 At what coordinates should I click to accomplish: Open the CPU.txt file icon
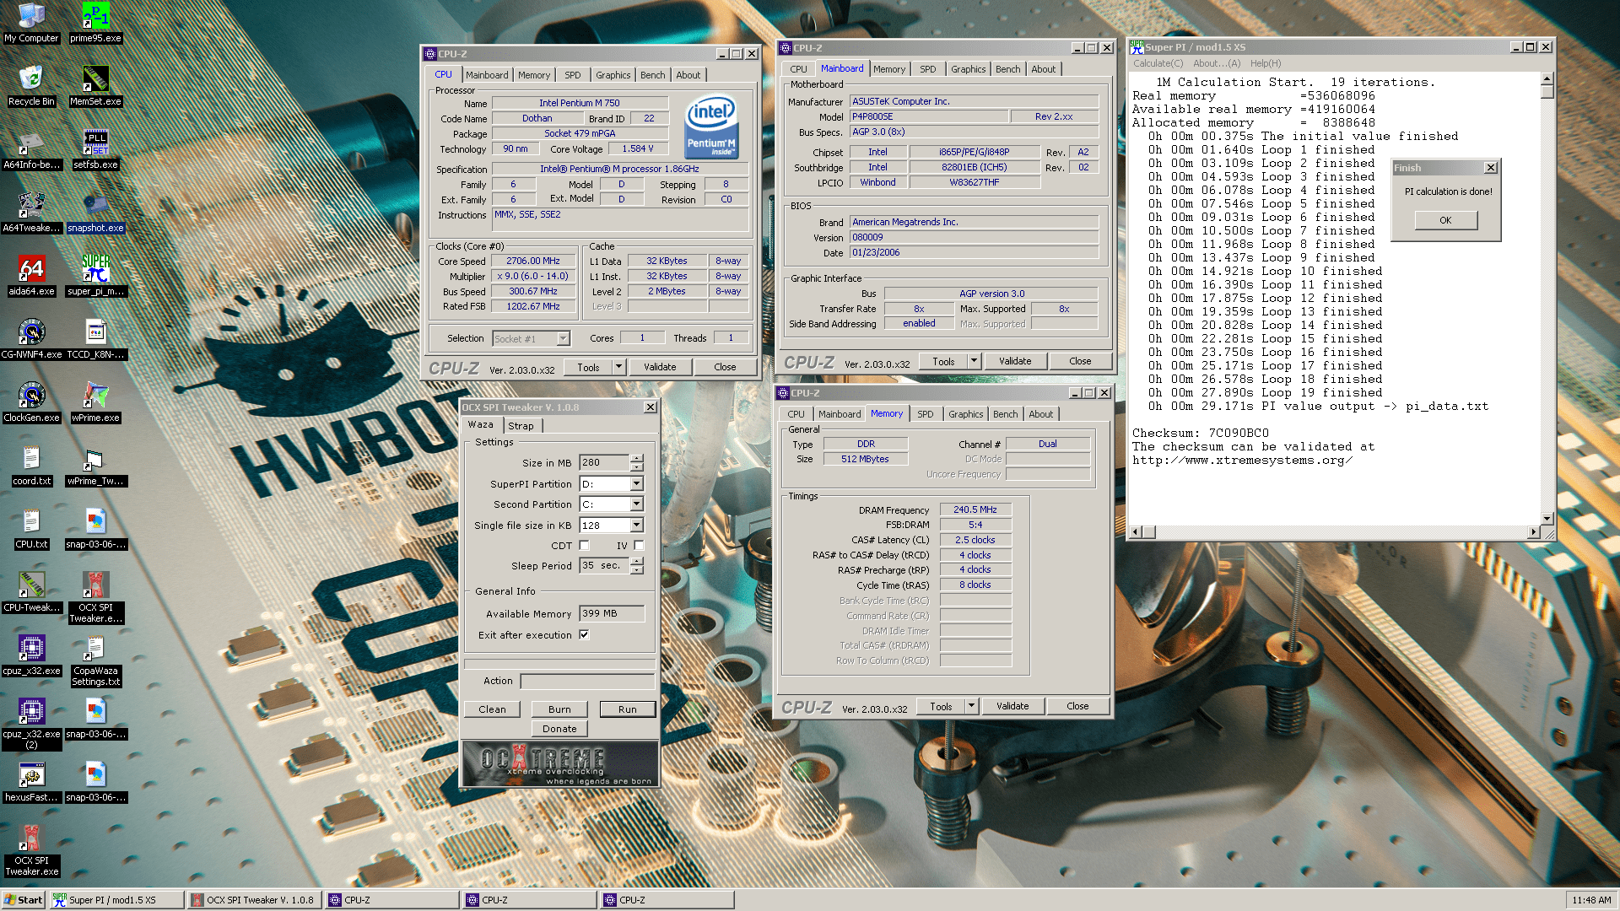[x=31, y=529]
